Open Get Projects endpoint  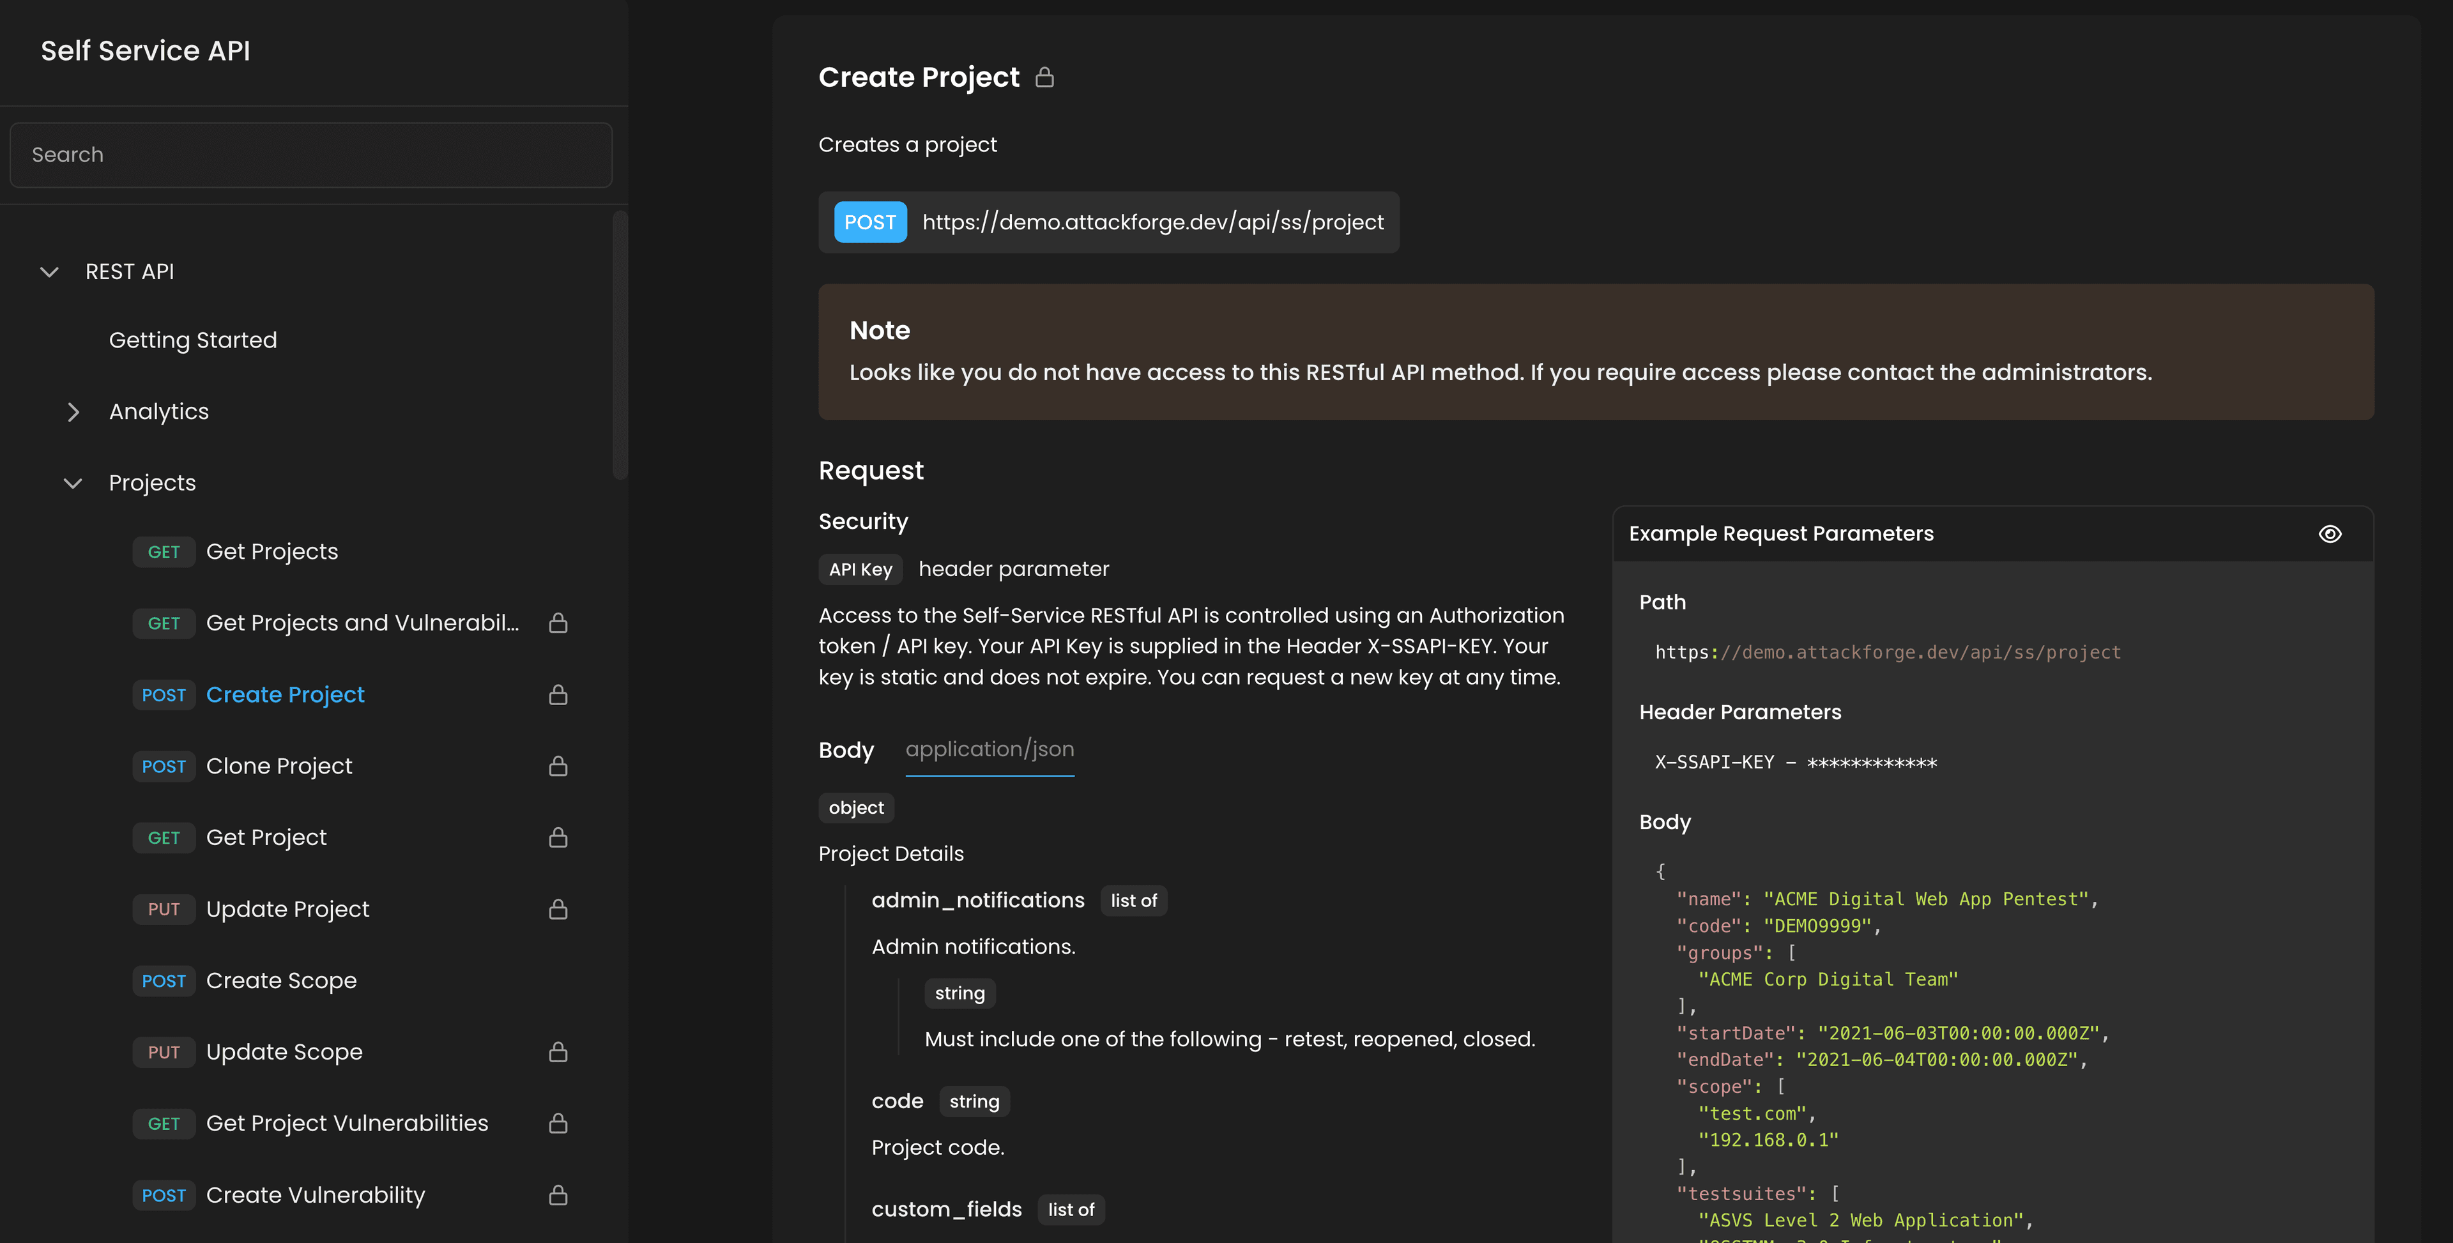pos(272,551)
